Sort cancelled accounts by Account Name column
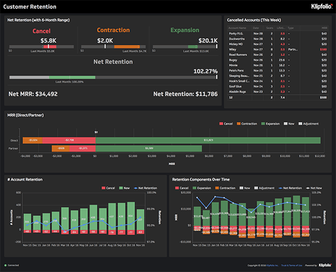Screen dimensions: 336x272 click(237, 28)
